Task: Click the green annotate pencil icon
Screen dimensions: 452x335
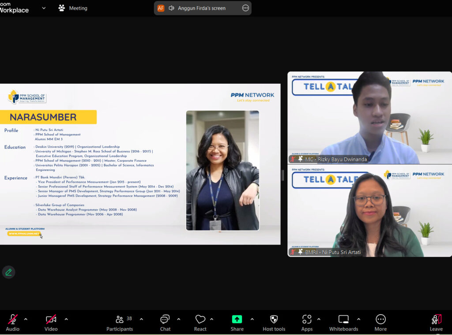Action: pyautogui.click(x=8, y=272)
